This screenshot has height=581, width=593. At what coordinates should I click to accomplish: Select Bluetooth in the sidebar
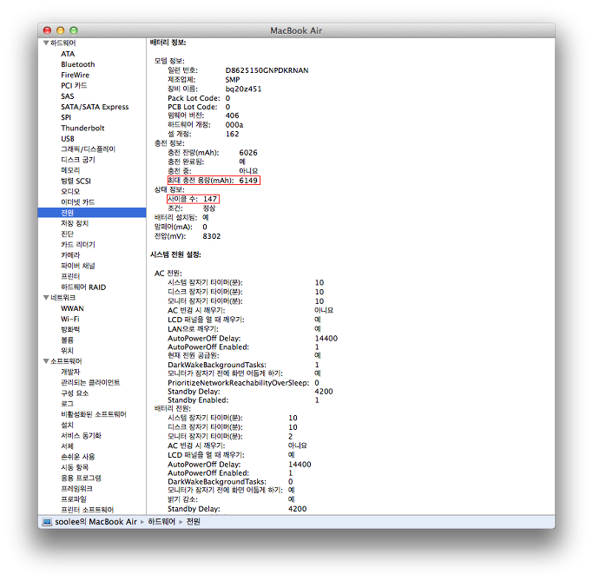point(77,64)
